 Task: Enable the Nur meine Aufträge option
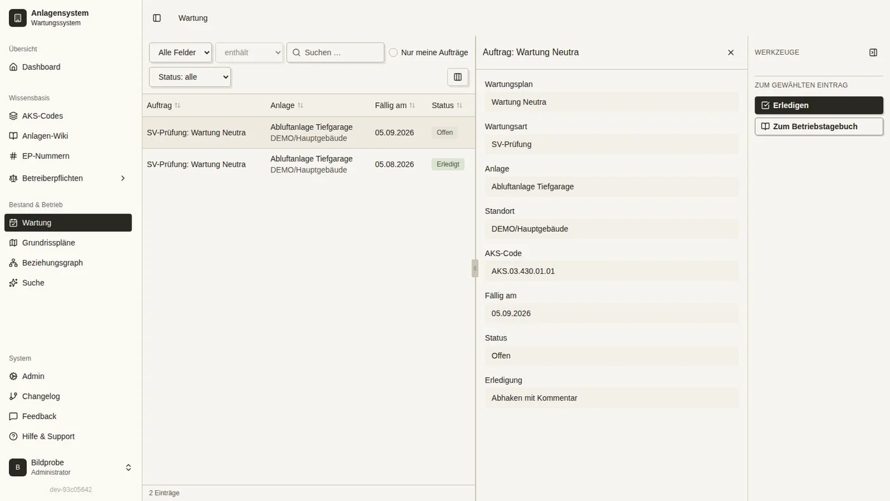[x=394, y=53]
